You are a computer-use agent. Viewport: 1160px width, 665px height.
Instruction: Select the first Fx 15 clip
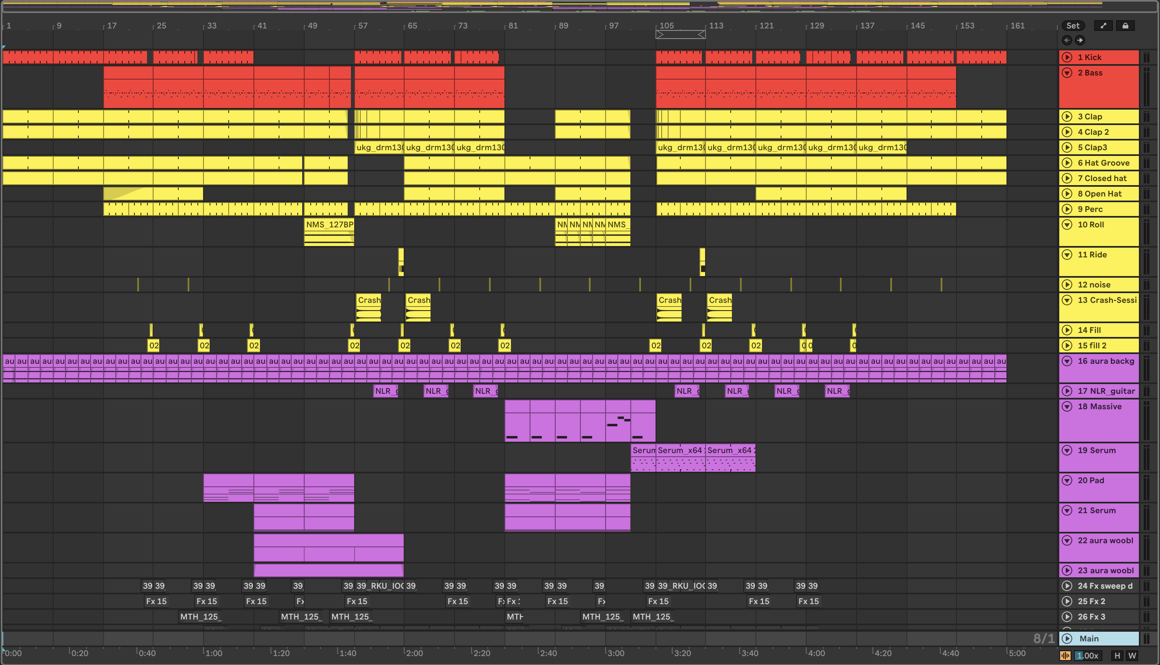coord(156,601)
